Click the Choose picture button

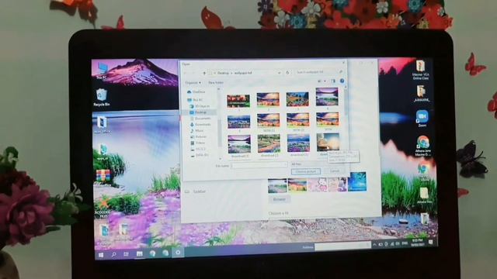[x=305, y=171]
